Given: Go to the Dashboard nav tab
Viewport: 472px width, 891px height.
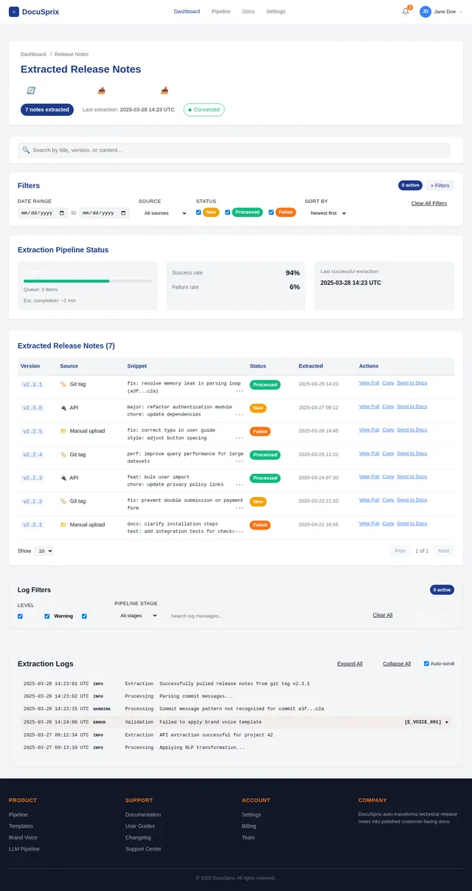Looking at the screenshot, I should click(x=187, y=12).
